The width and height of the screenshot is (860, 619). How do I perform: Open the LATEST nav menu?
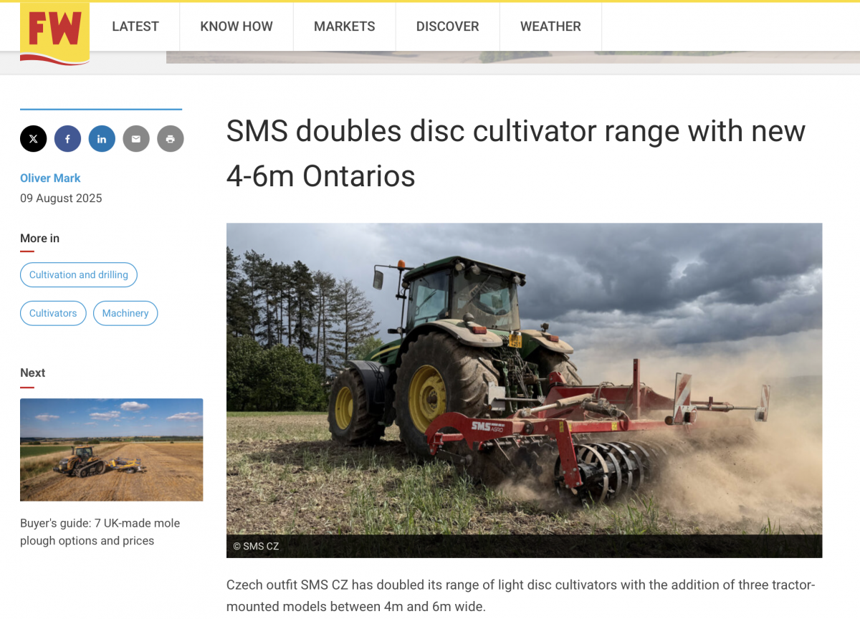tap(135, 27)
